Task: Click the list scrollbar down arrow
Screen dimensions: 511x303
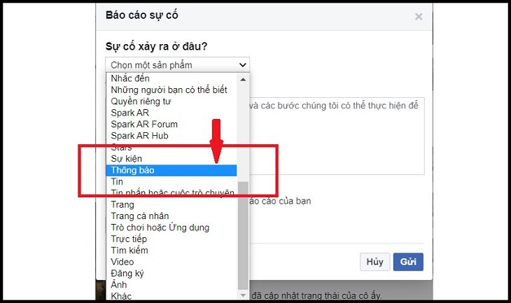Action: [243, 295]
